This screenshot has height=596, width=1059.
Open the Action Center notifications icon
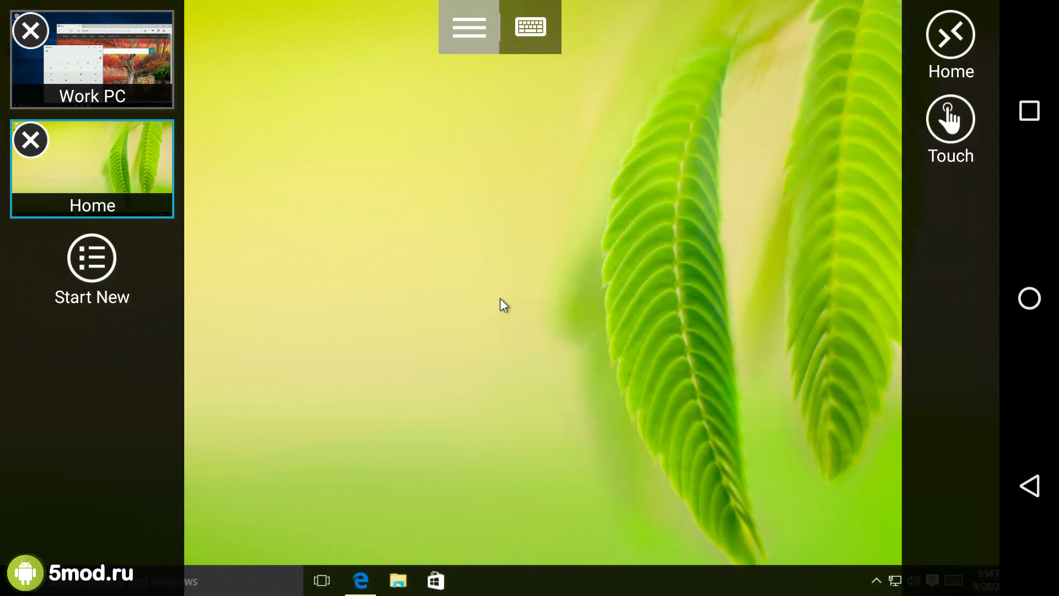(932, 581)
